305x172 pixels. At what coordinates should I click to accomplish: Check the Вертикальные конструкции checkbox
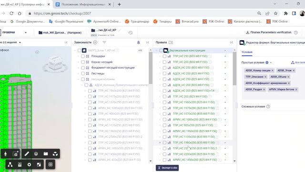pyautogui.click(x=161, y=51)
